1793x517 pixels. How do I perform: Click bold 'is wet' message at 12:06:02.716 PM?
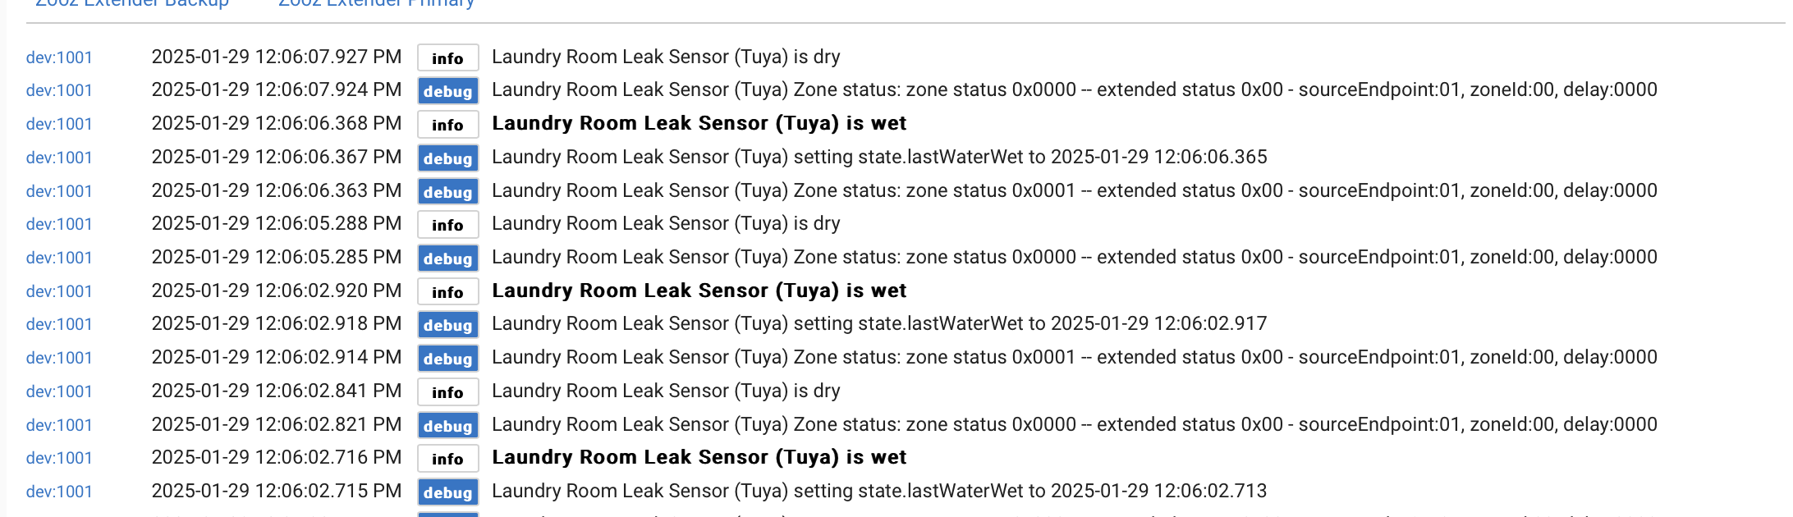click(699, 457)
